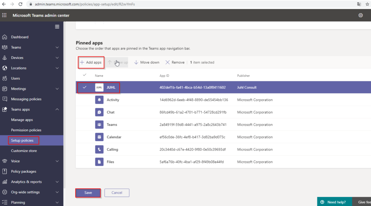Go to Dashboard in sidebar
This screenshot has width=371, height=206.
pos(20,37)
